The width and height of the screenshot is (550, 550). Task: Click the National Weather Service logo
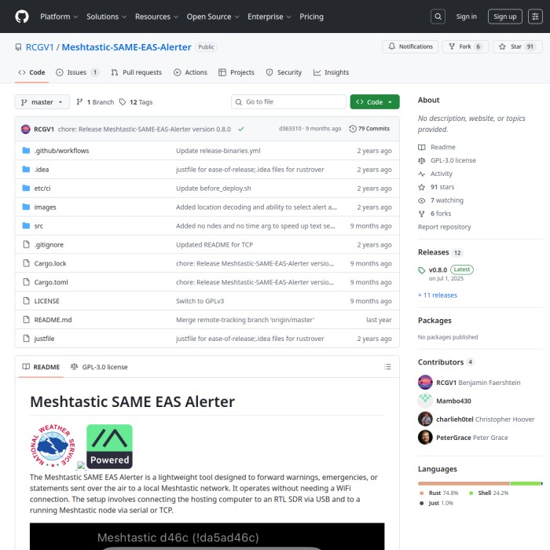click(x=50, y=445)
